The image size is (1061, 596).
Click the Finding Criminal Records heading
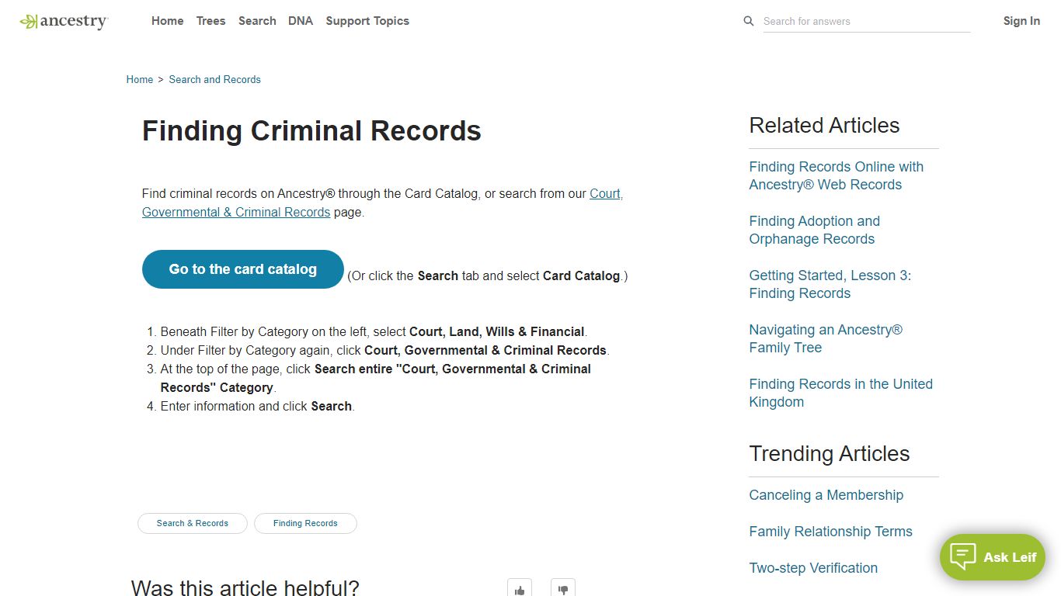click(311, 130)
